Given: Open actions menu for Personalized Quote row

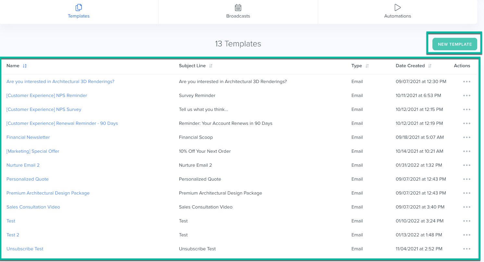Looking at the screenshot, I should [467, 179].
